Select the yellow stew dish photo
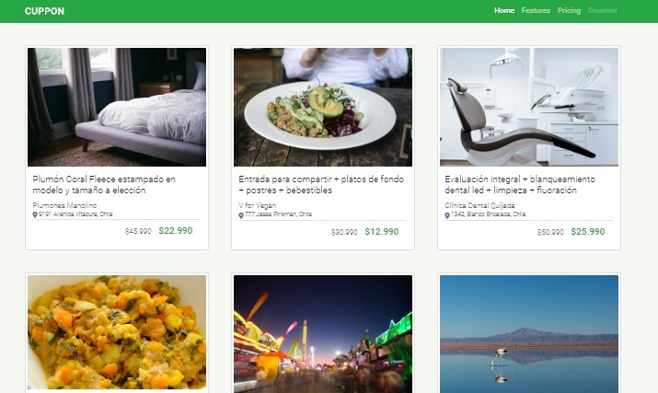 (x=117, y=332)
